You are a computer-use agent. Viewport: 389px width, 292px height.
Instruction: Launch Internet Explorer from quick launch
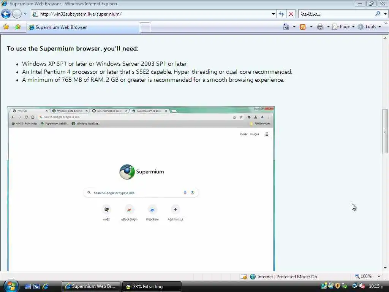tap(45, 286)
